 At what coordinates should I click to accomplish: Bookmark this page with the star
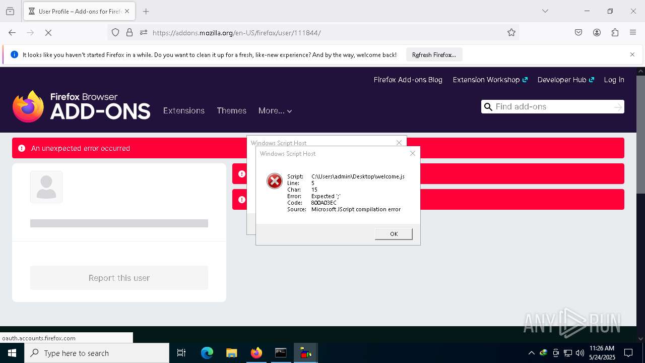tap(511, 32)
